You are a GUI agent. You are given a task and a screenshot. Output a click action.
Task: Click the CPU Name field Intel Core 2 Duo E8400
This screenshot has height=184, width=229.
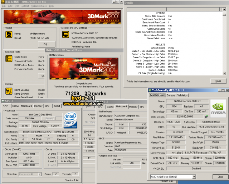pyautogui.click(x=40, y=115)
